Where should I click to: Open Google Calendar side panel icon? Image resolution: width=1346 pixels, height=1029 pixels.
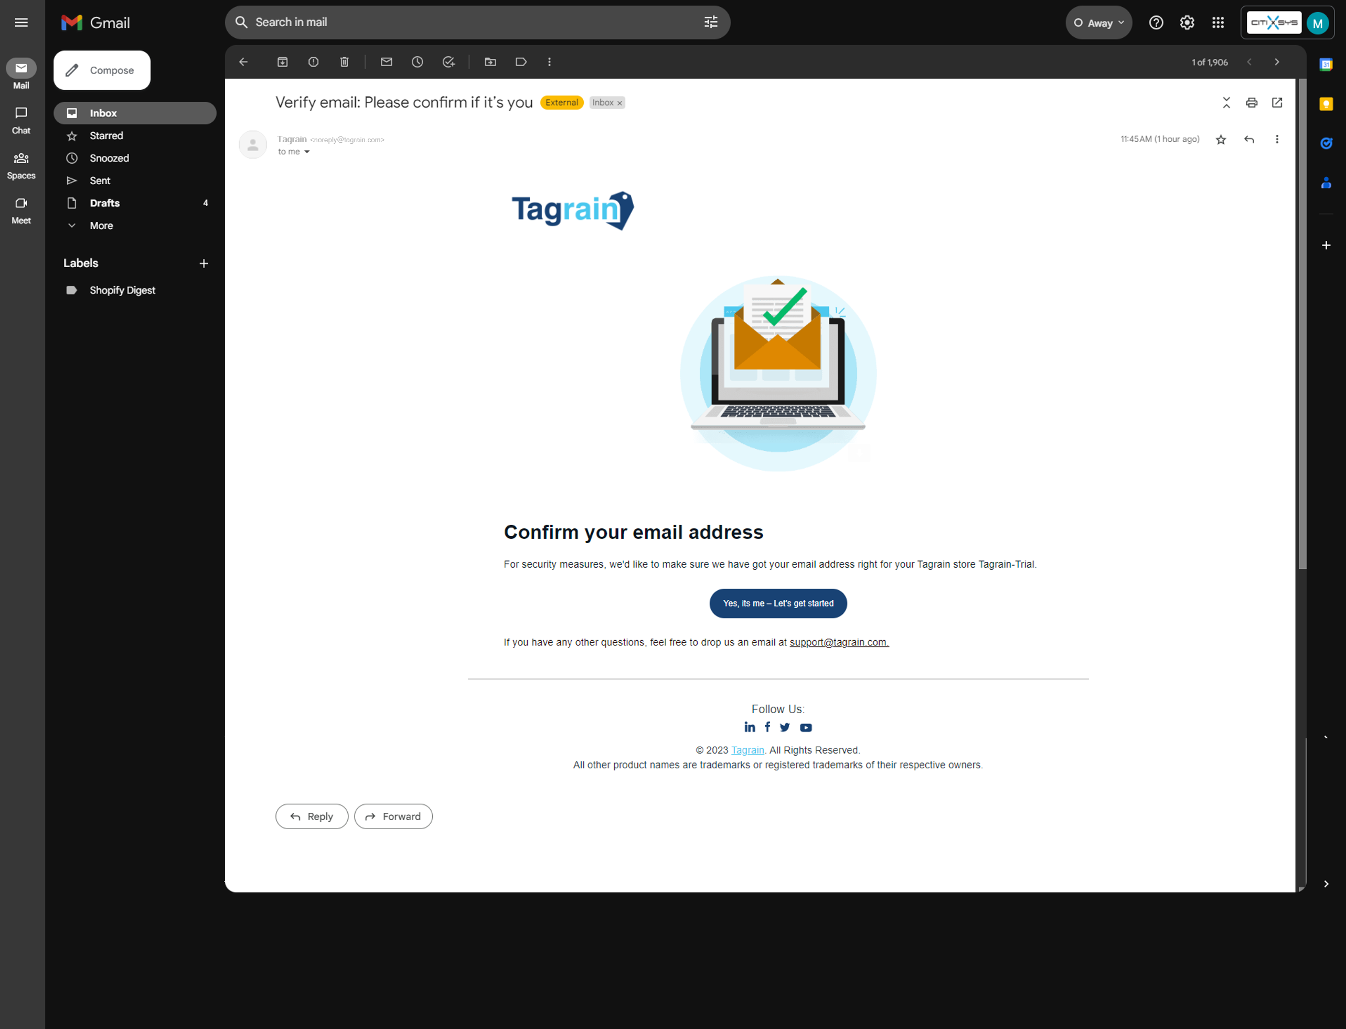point(1326,65)
